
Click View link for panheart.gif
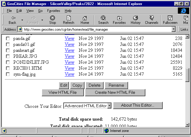pyautogui.click(x=70, y=50)
